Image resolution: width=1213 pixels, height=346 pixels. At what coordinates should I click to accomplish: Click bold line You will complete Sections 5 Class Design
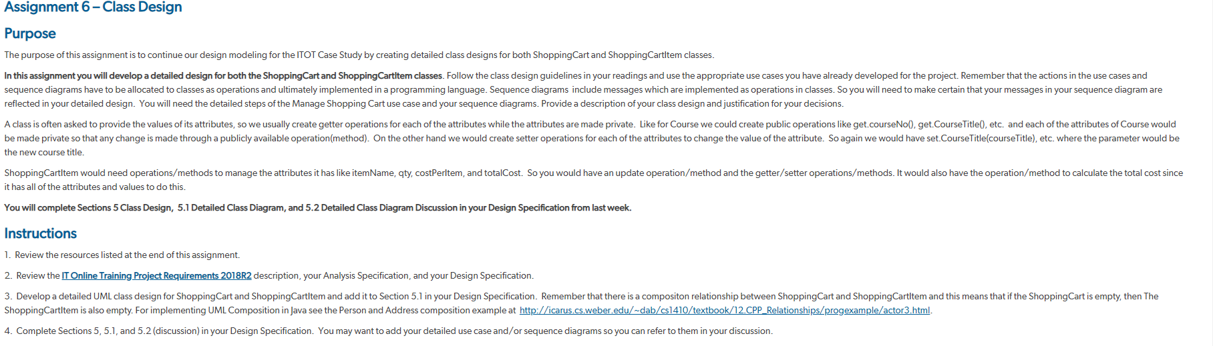tap(317, 207)
